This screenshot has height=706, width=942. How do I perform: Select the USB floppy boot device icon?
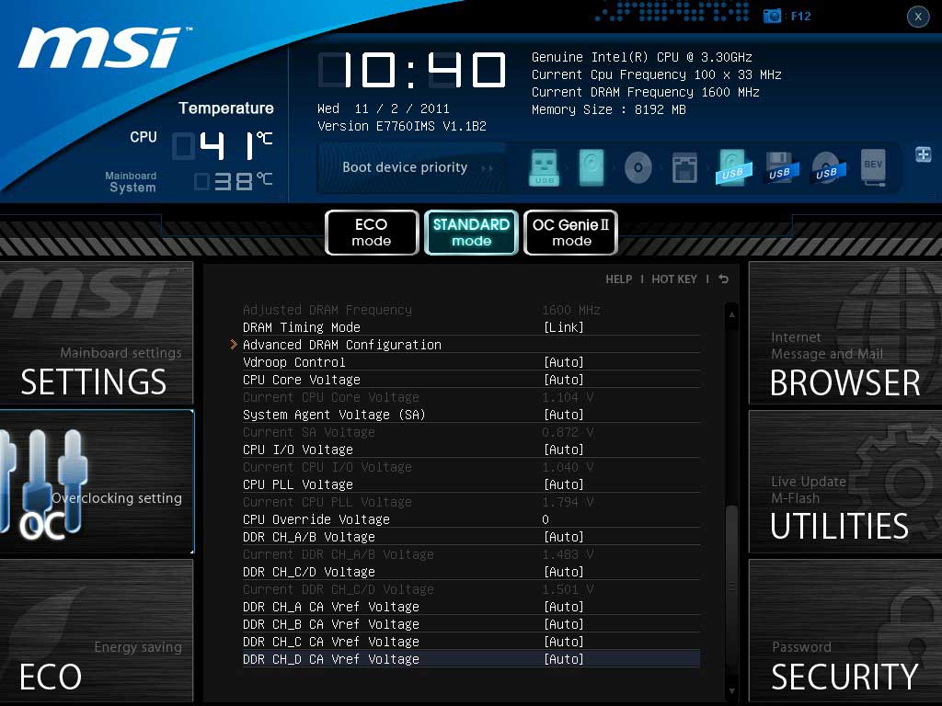pos(780,167)
